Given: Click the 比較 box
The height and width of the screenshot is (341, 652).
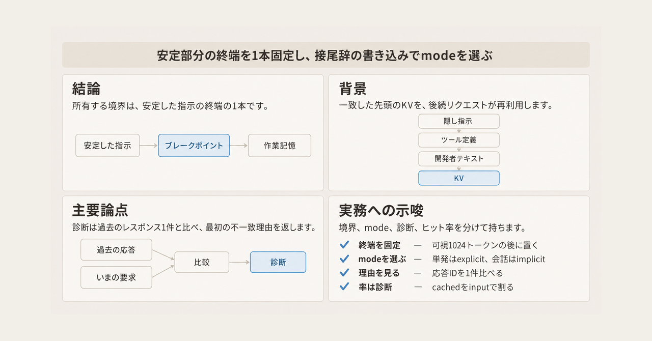Looking at the screenshot, I should click(202, 263).
